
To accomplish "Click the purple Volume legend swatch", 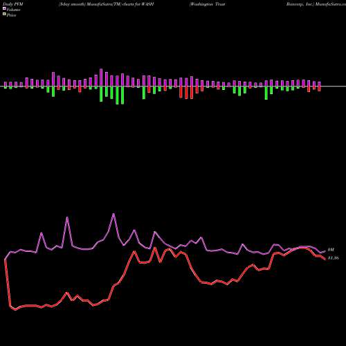I will click(4, 8).
